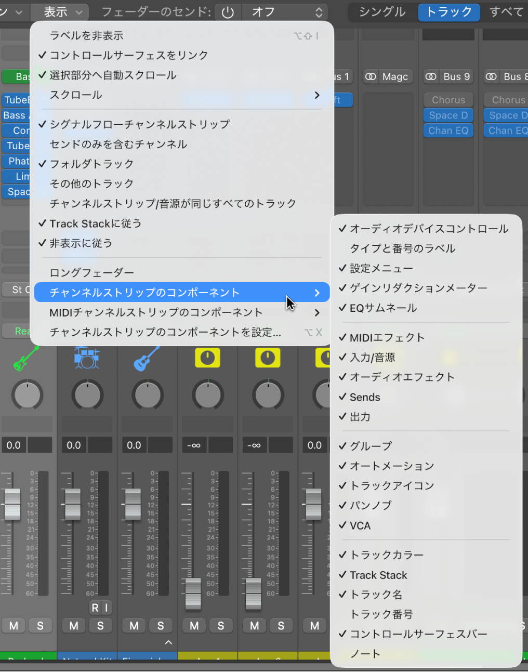Toggle タイプと番号のラベル in submenu
Screen dimensions: 528x672
[426, 248]
